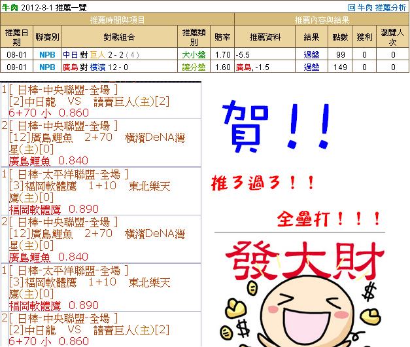This screenshot has height=347, width=410.
Task: Open the 橫濱 team link
Action: (98, 67)
